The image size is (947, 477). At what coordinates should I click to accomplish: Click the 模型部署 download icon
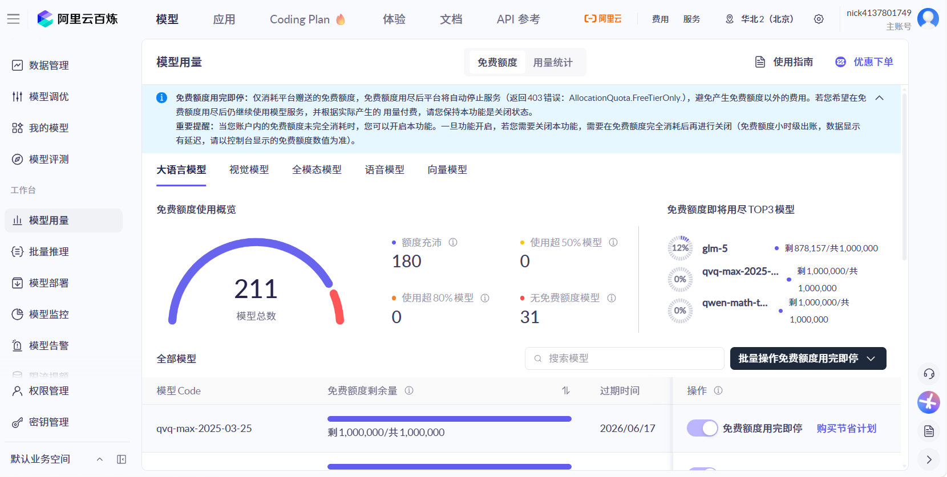tap(18, 283)
